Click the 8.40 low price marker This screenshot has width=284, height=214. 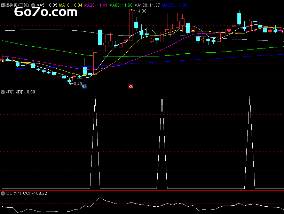pyautogui.click(x=78, y=84)
